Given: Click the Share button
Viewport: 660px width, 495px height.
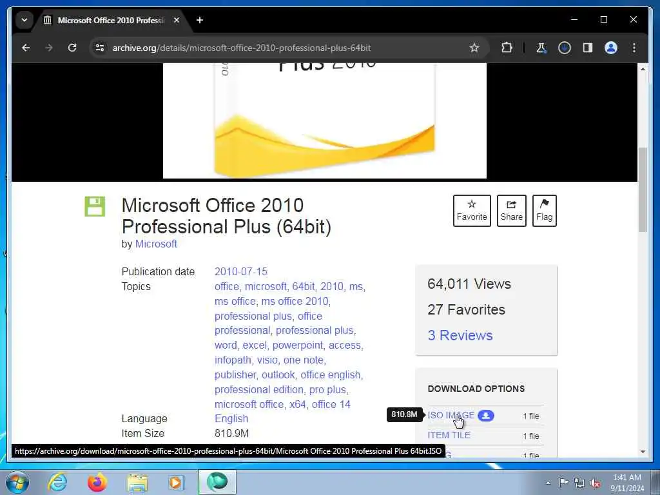Looking at the screenshot, I should (x=511, y=211).
